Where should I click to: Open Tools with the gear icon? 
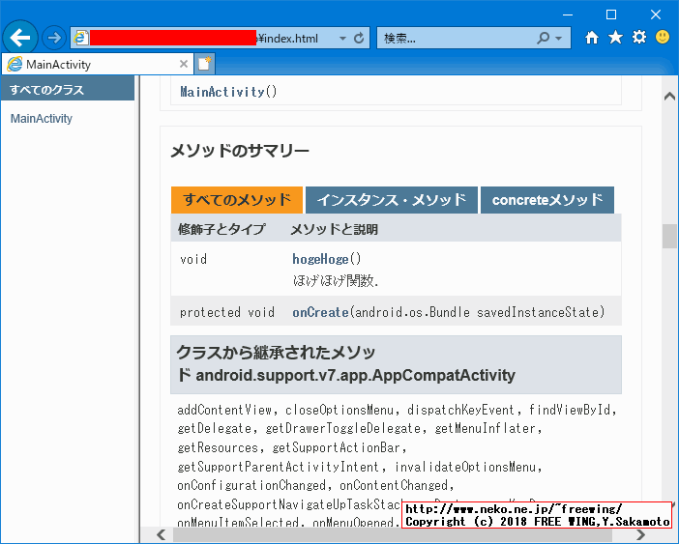click(639, 38)
